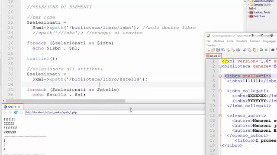Click Undo icon in Notepad++ toolbar
This screenshot has width=277, height=155.
point(261,50)
